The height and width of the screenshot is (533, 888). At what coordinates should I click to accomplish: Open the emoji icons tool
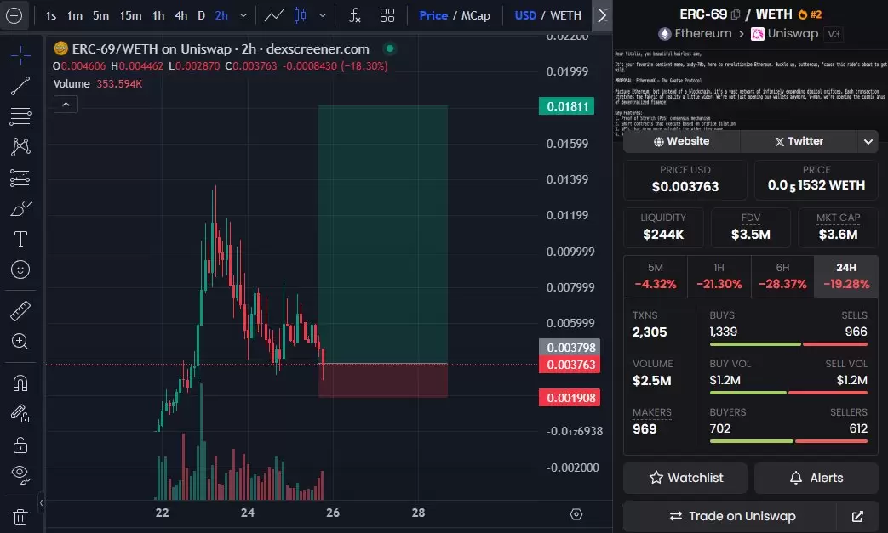[x=20, y=269]
